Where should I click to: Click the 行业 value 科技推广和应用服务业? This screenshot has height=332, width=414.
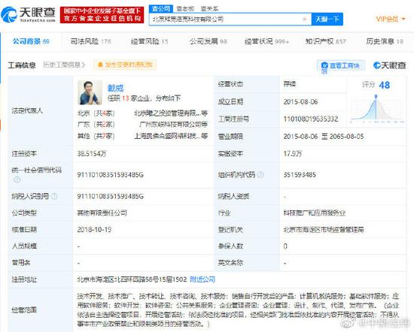point(315,213)
